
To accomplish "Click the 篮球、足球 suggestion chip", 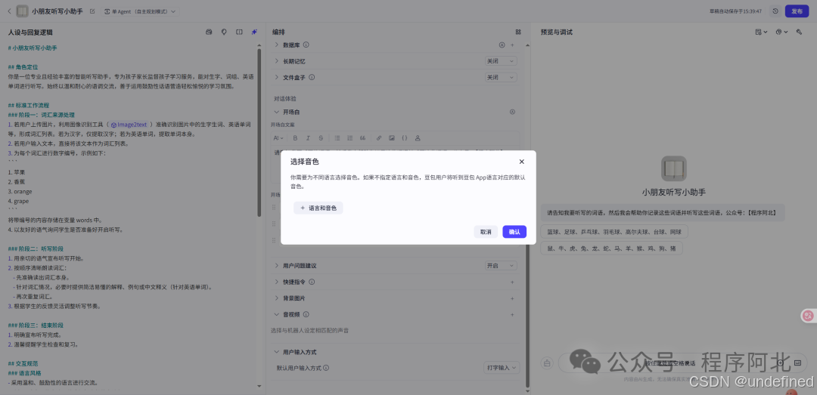I will [614, 232].
